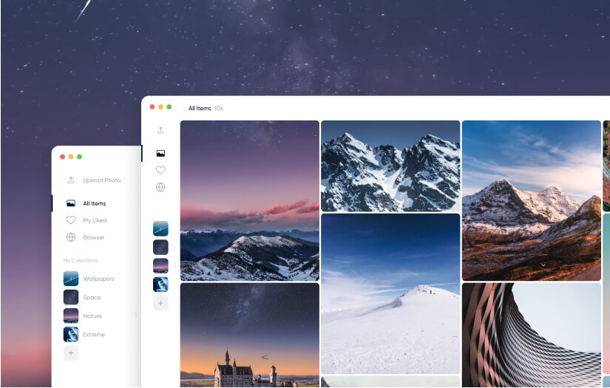Open the Nature collection in the expanded sidebar
Image resolution: width=610 pixels, height=388 pixels.
click(x=92, y=316)
